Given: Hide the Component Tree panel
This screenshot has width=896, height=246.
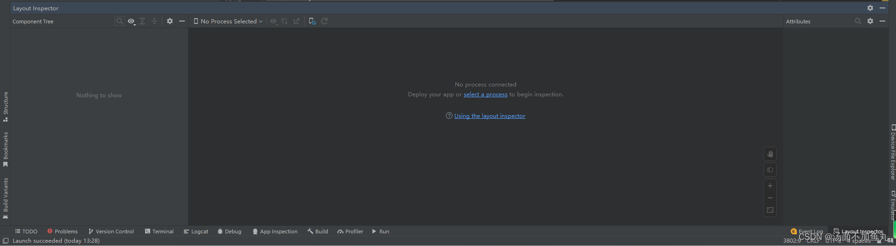Looking at the screenshot, I should [x=182, y=21].
